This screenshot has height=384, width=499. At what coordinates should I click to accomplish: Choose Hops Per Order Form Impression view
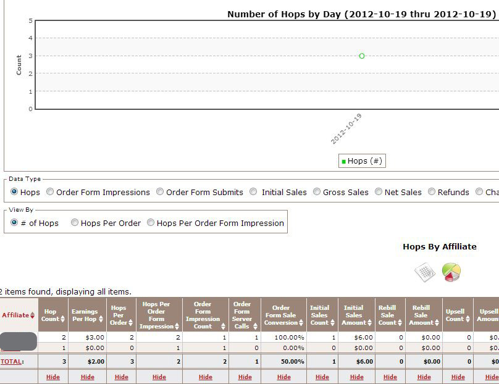(151, 223)
